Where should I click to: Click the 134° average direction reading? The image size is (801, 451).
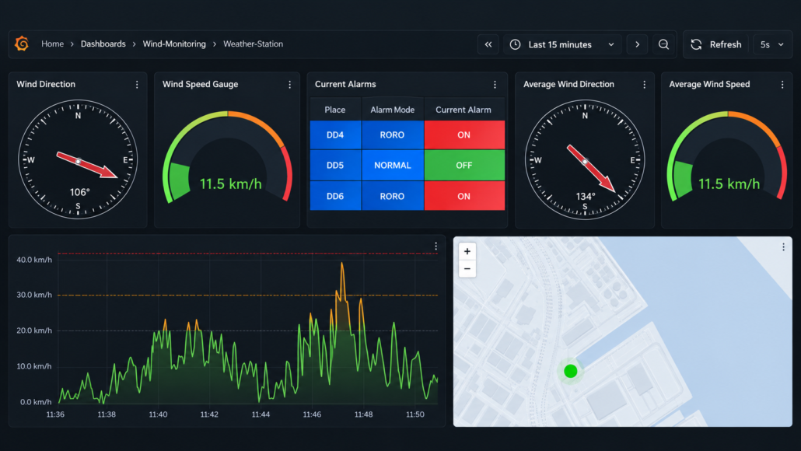pos(586,197)
